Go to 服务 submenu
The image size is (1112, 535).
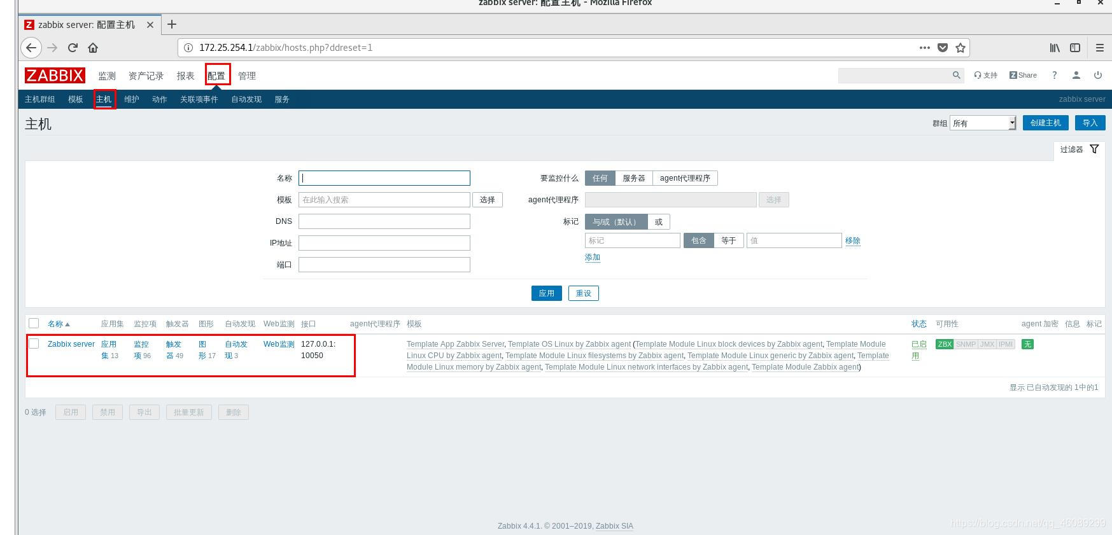tap(282, 99)
